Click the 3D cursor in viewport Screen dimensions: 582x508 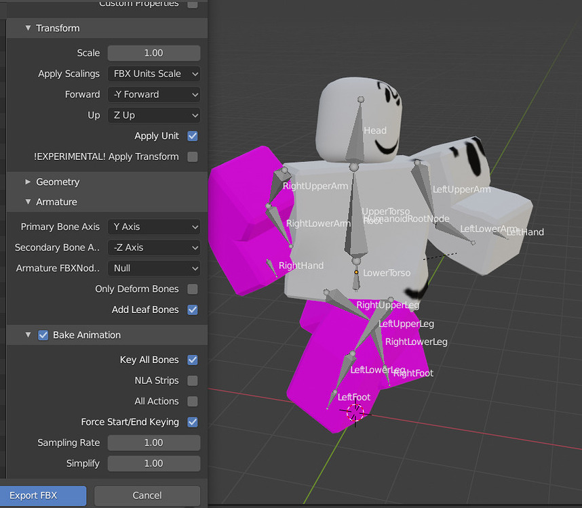pyautogui.click(x=355, y=412)
